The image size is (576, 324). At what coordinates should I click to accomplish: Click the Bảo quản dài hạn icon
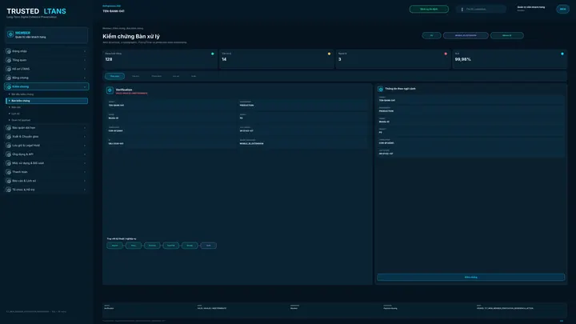point(9,128)
